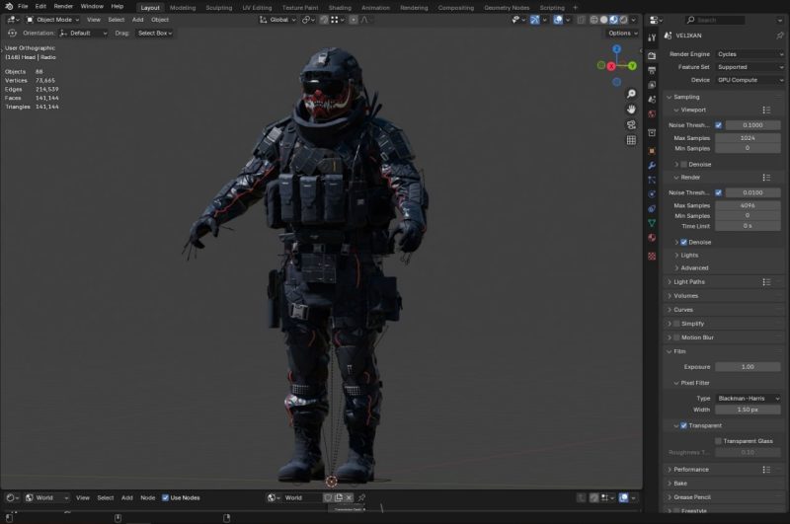
Task: Expand the Light Paths panel
Action: [x=690, y=282]
